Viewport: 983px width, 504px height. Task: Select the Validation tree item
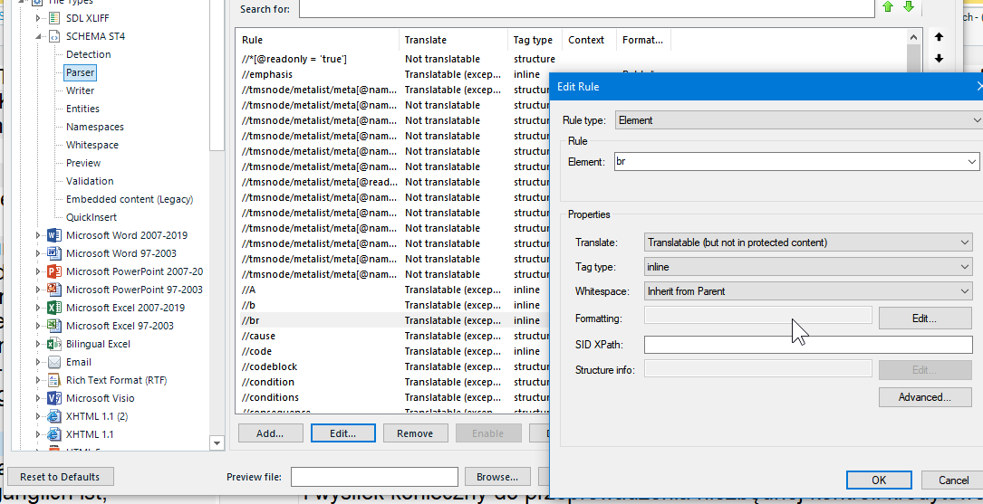pyautogui.click(x=90, y=181)
